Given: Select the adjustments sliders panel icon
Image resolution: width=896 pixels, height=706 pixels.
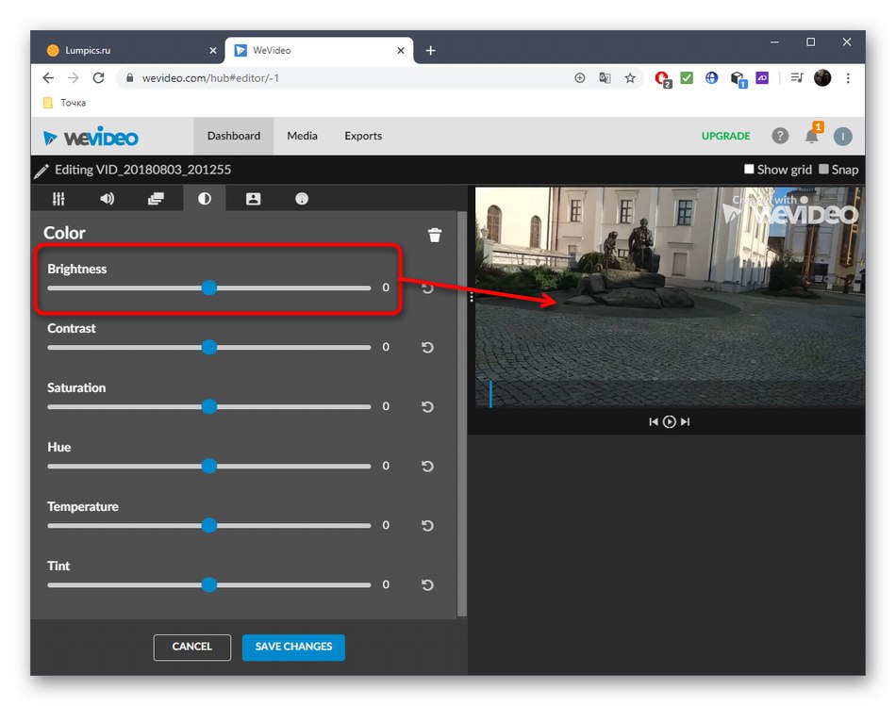Looking at the screenshot, I should [58, 198].
